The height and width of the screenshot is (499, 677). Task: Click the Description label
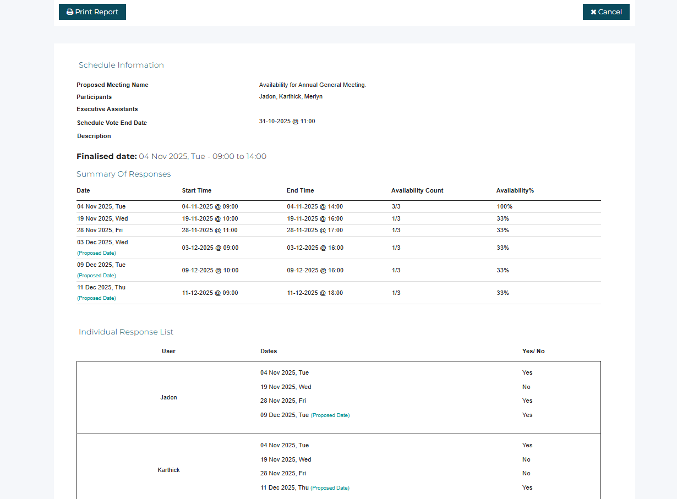(x=94, y=136)
